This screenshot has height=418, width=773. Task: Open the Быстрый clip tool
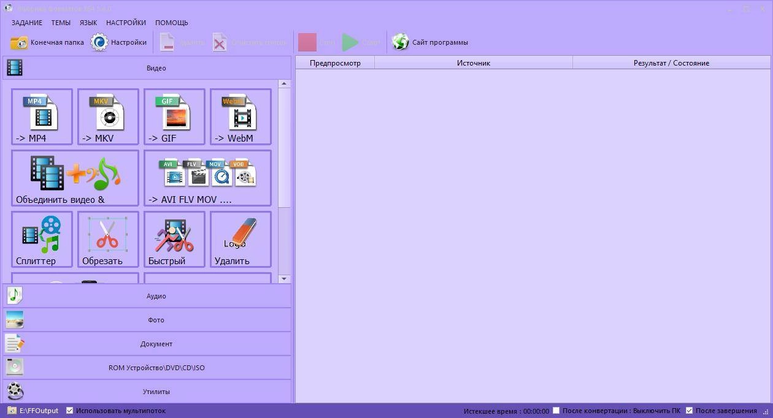[x=174, y=239]
